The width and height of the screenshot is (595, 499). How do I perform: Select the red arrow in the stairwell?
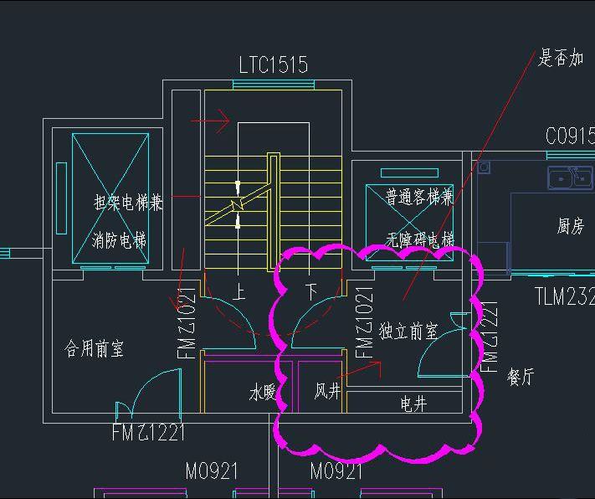point(210,121)
